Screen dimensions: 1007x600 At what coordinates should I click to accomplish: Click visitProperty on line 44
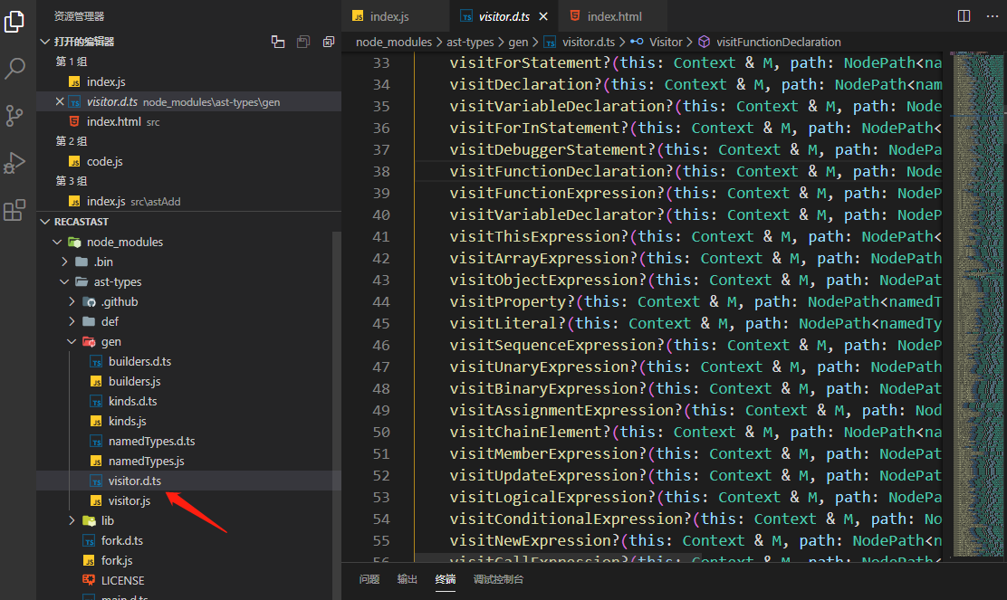point(507,301)
